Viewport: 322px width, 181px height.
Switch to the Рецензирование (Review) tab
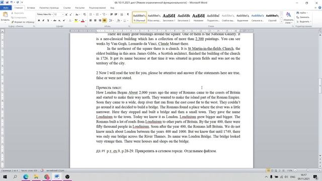[97, 8]
